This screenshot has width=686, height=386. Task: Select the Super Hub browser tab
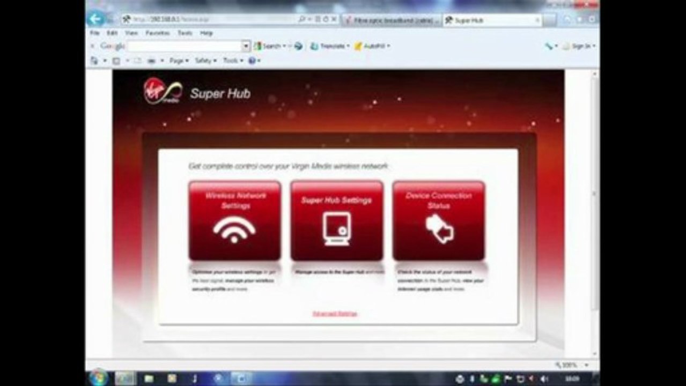click(x=492, y=20)
